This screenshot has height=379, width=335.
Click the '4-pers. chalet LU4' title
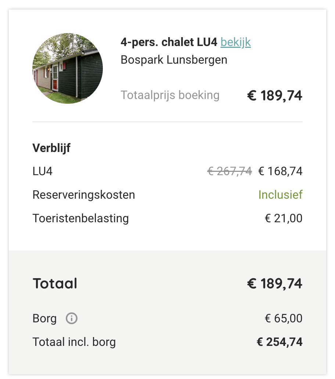click(x=169, y=42)
